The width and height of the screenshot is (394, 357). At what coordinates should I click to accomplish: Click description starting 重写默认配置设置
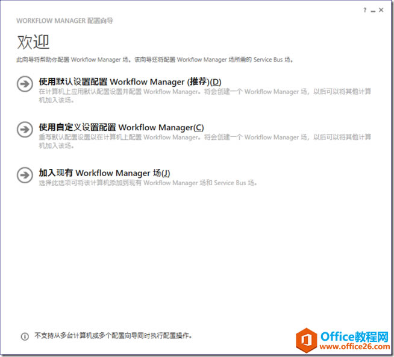pyautogui.click(x=205, y=141)
